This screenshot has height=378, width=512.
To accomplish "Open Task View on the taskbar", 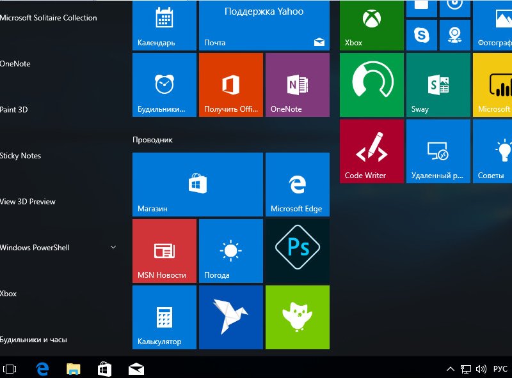I will (x=10, y=369).
